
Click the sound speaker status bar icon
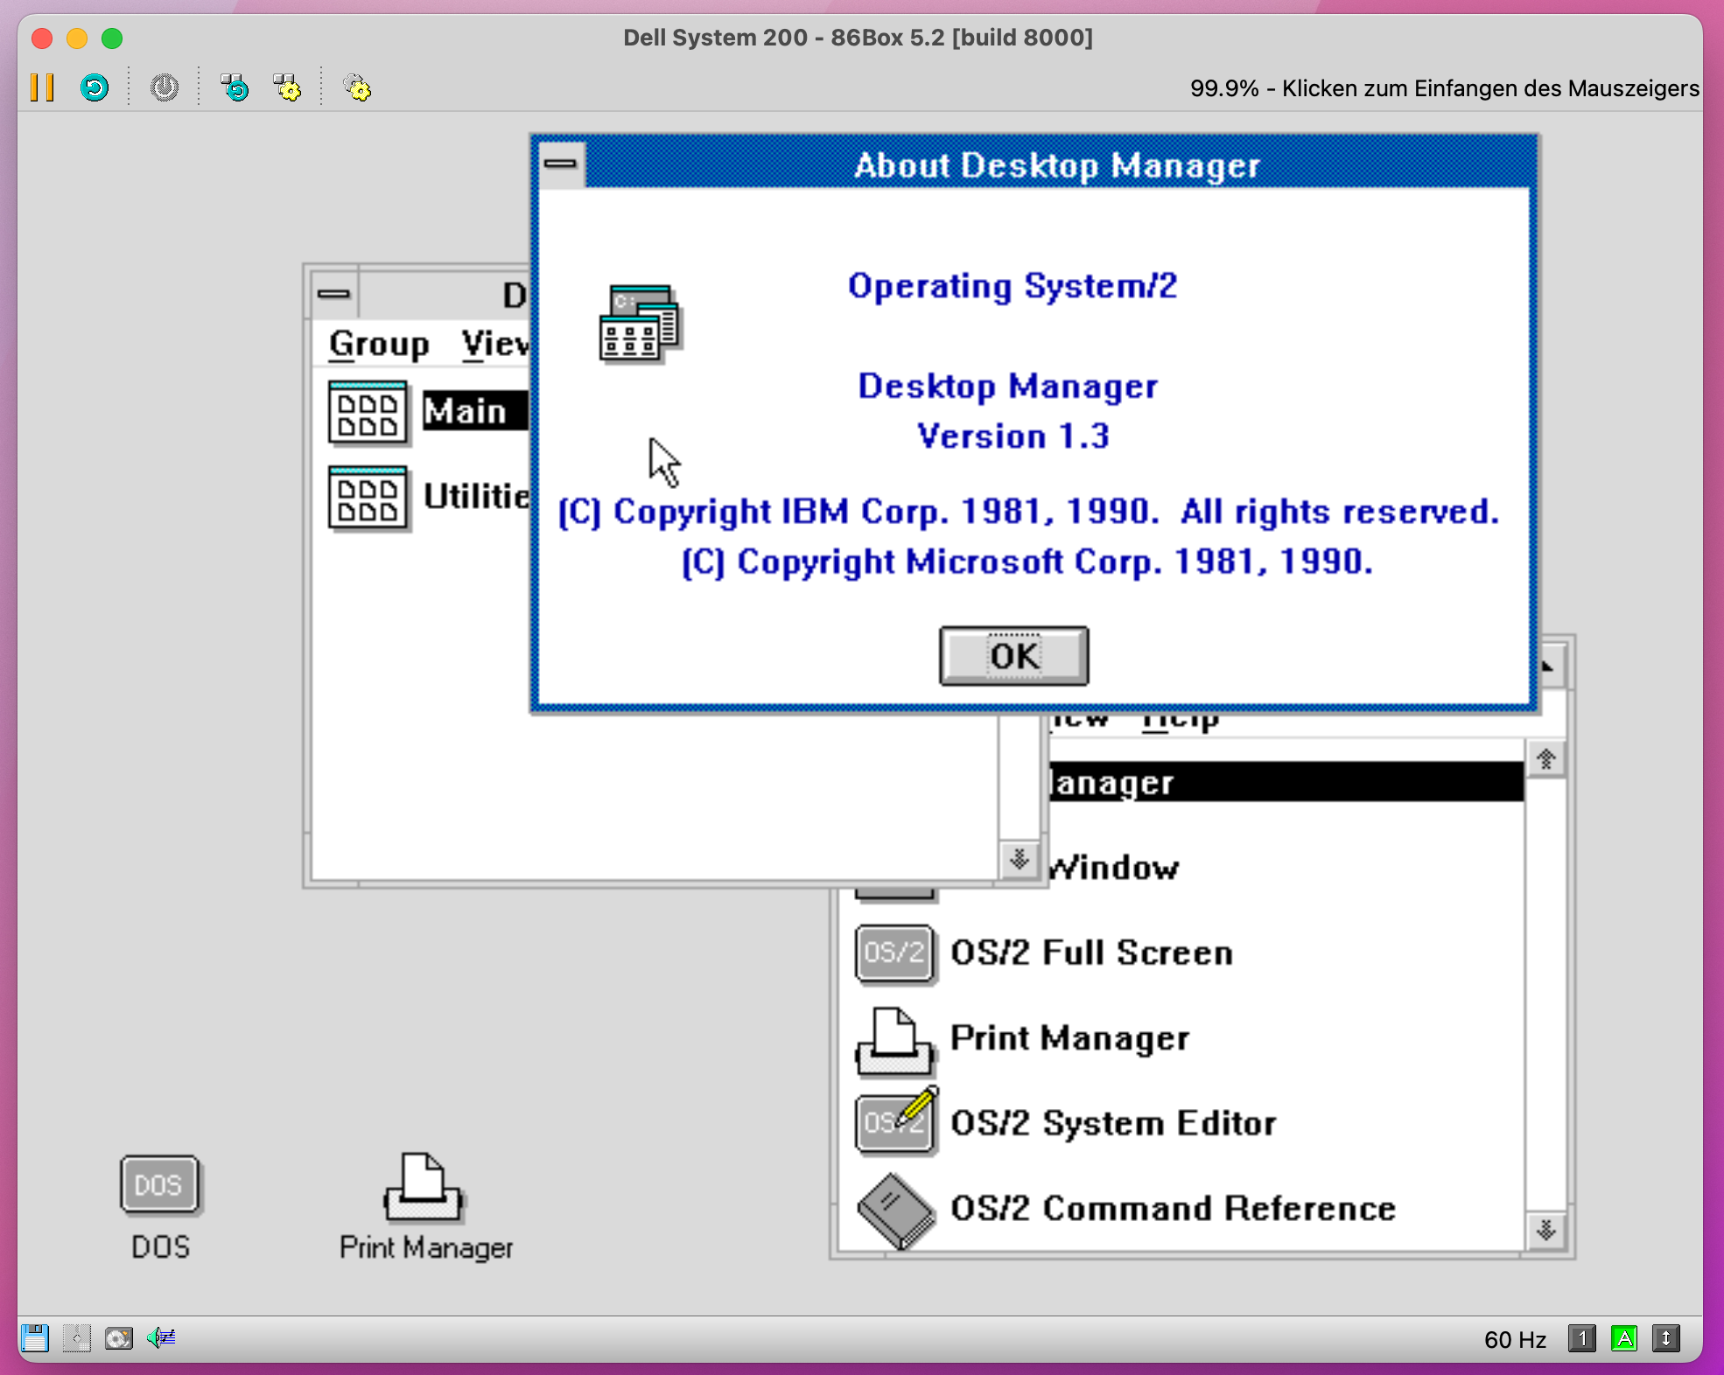click(161, 1338)
